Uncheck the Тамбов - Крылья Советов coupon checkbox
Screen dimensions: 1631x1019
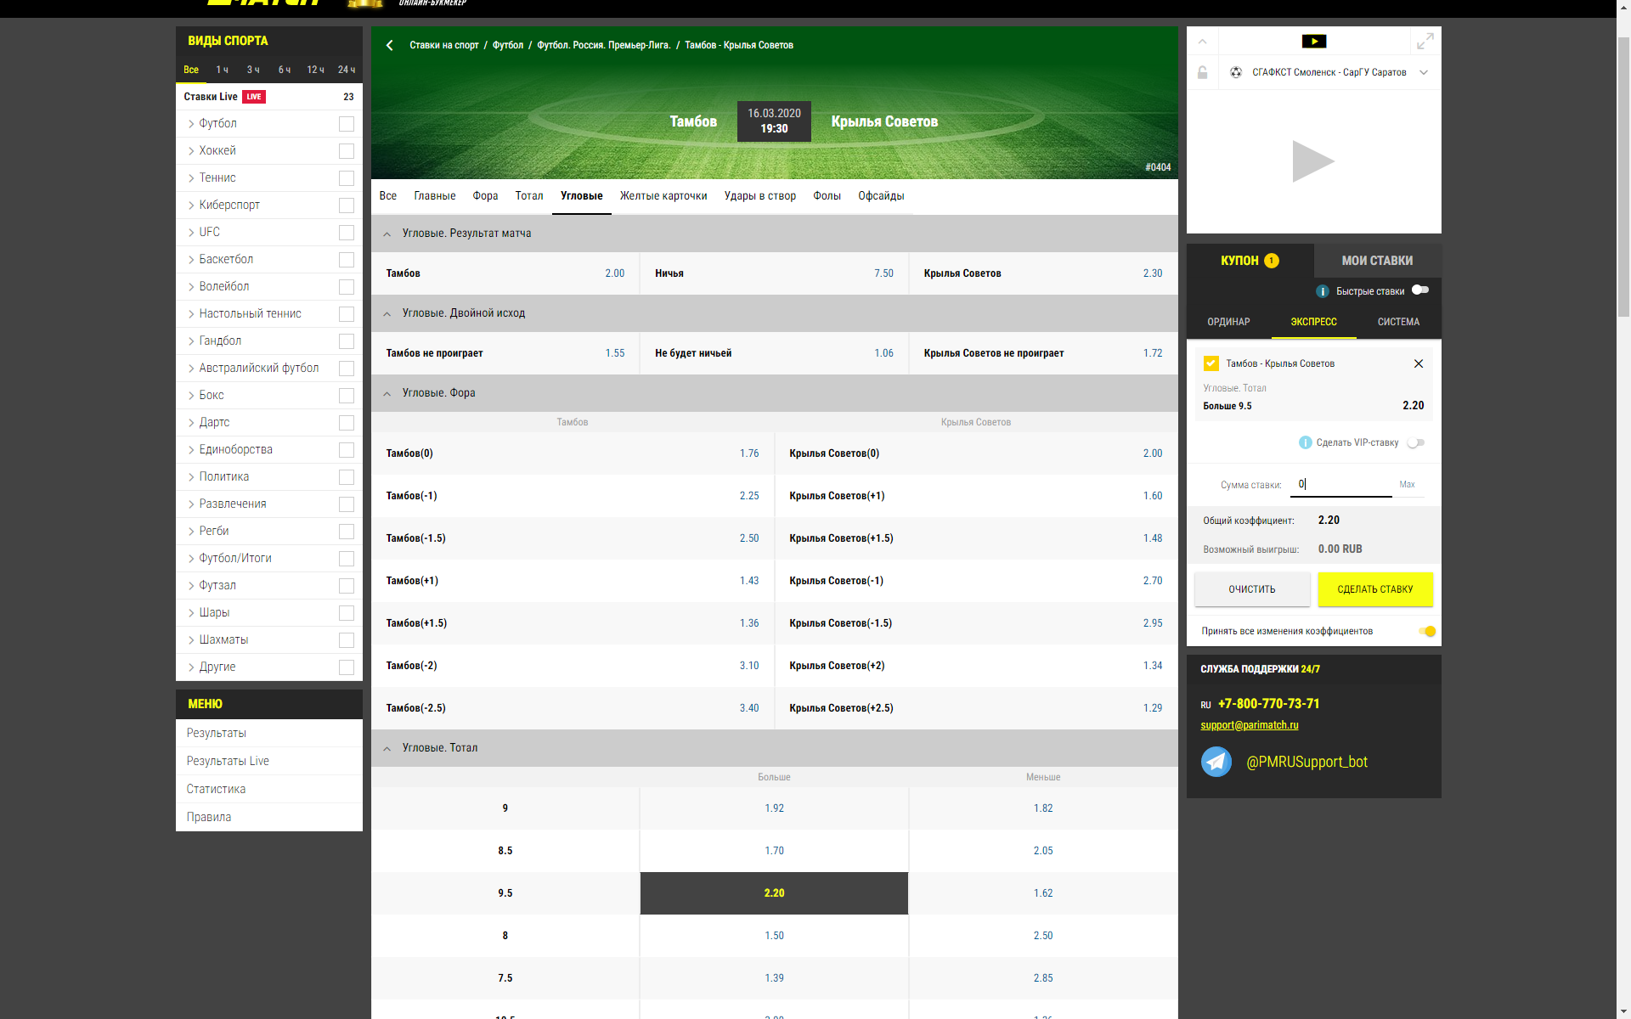[1211, 363]
